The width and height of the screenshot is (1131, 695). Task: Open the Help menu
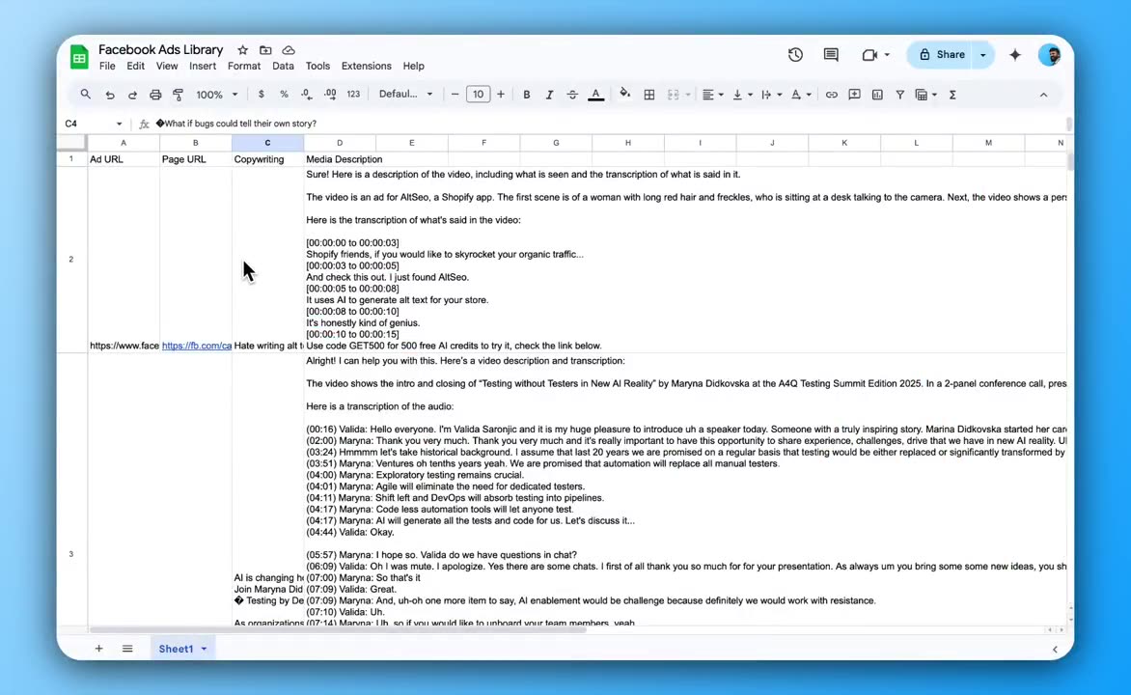pyautogui.click(x=413, y=66)
